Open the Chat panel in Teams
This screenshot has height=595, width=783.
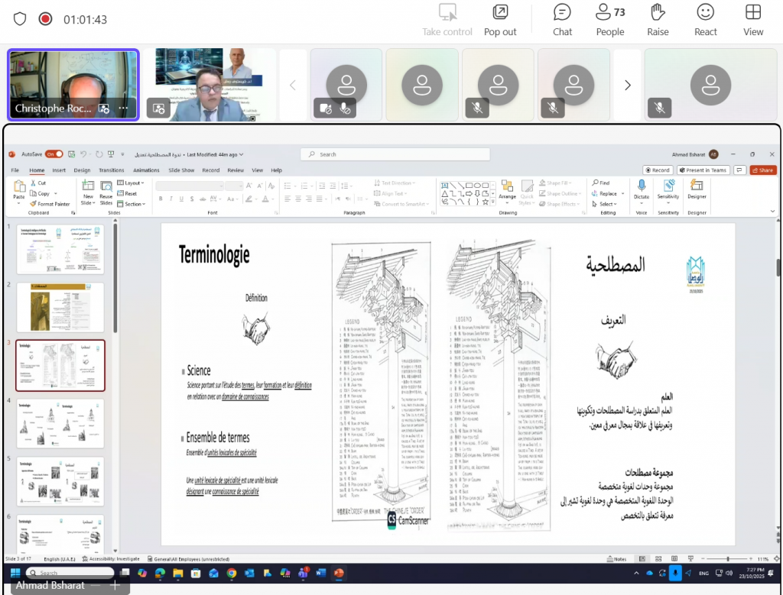[562, 20]
